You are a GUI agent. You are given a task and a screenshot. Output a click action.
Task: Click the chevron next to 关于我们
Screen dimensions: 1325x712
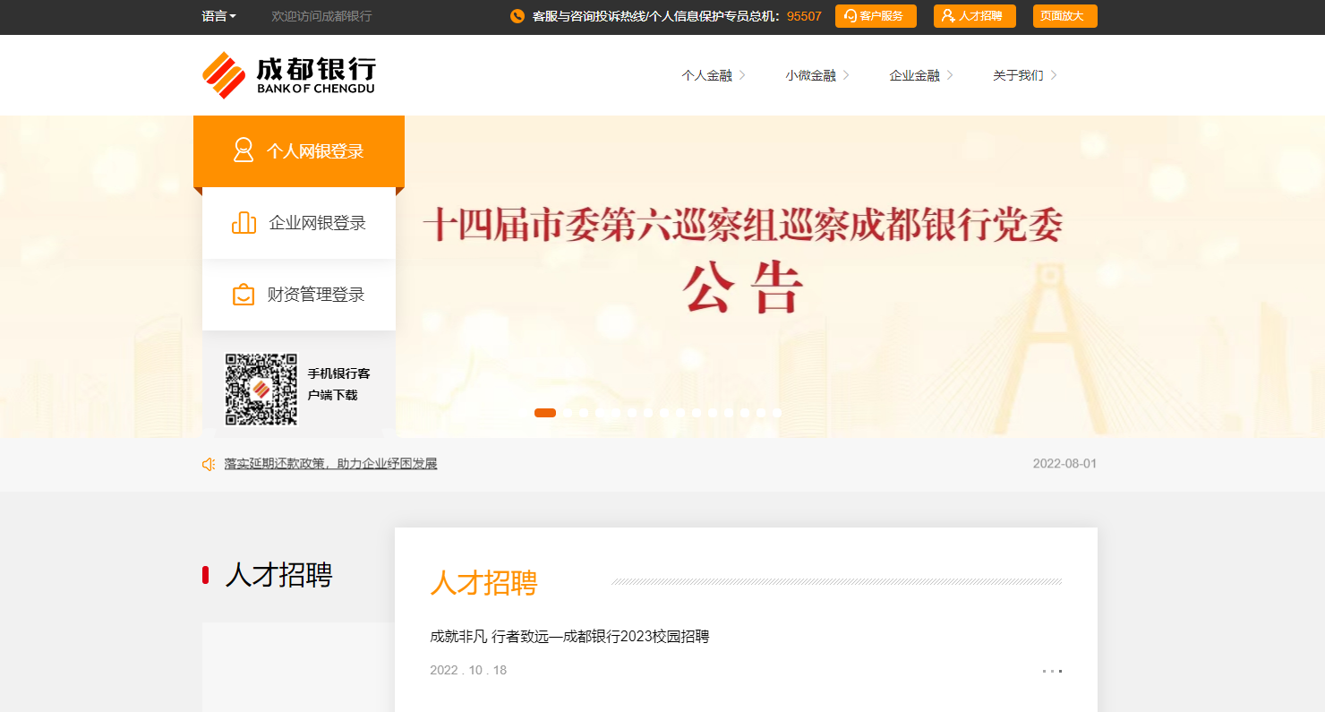(x=1054, y=75)
